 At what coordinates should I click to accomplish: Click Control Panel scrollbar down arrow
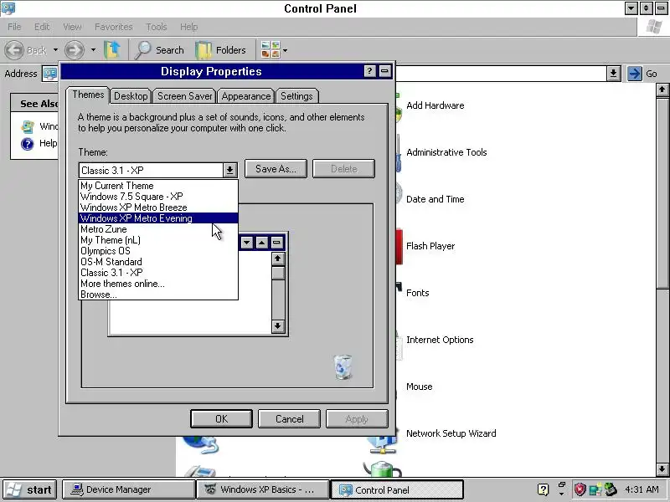(x=662, y=469)
